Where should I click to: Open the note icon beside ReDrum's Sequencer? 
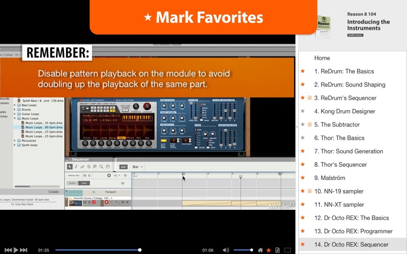pos(309,98)
